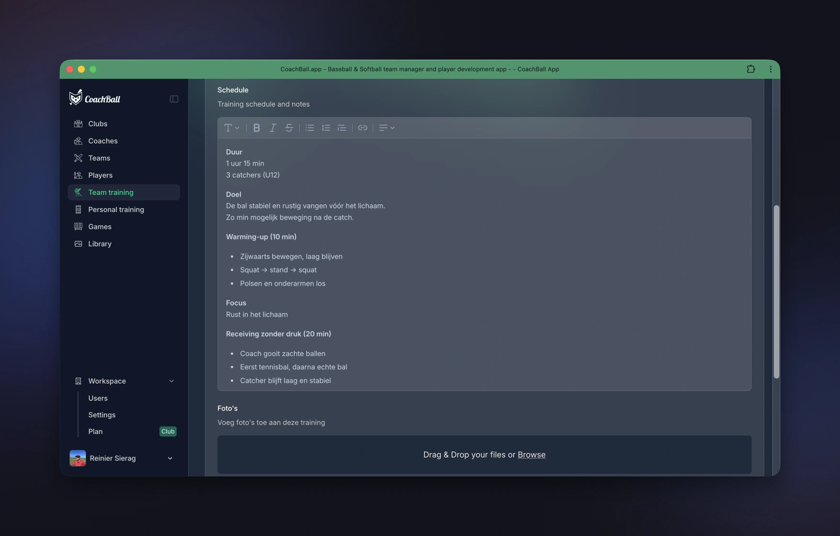
Task: Click the page vertical scrollbar
Action: click(x=776, y=292)
